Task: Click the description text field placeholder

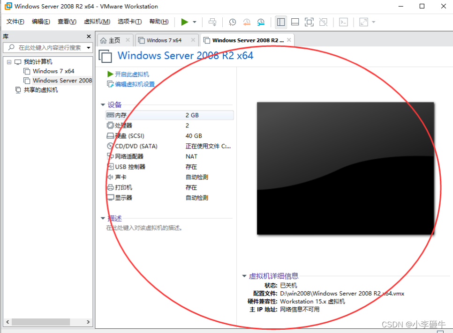Action: (x=144, y=228)
